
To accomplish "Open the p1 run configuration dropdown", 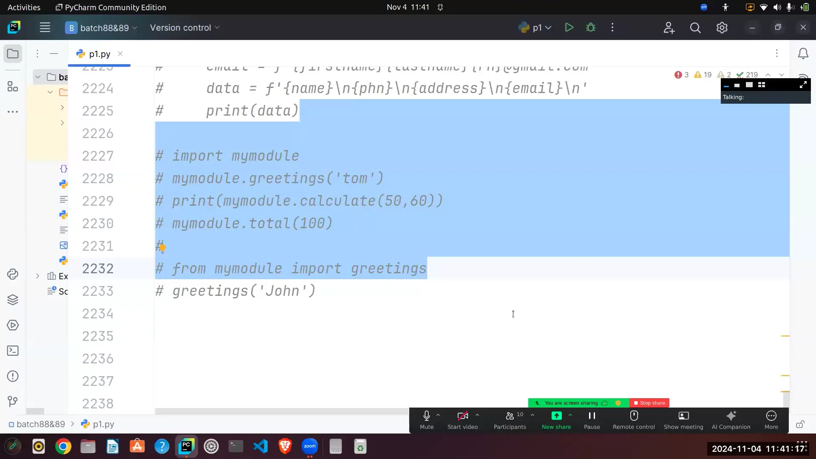I will (538, 28).
